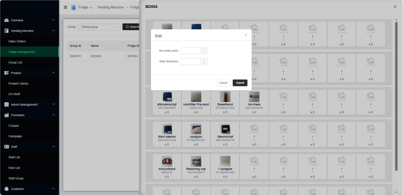The height and width of the screenshot is (195, 403).
Task: Collapse the Product menu chevron
Action: click(53, 73)
